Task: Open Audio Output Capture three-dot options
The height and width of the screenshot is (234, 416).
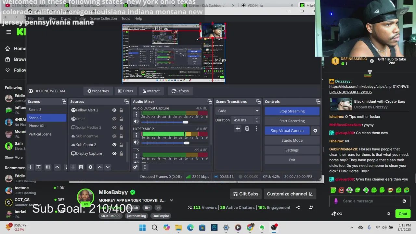Action: click(x=136, y=114)
